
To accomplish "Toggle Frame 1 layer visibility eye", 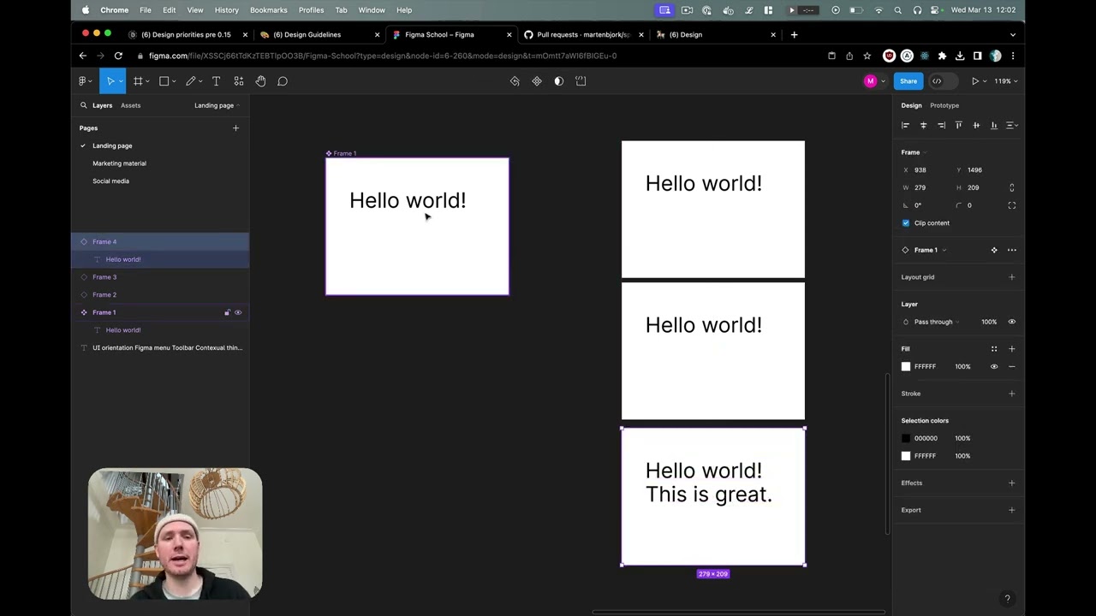I will coord(238,312).
